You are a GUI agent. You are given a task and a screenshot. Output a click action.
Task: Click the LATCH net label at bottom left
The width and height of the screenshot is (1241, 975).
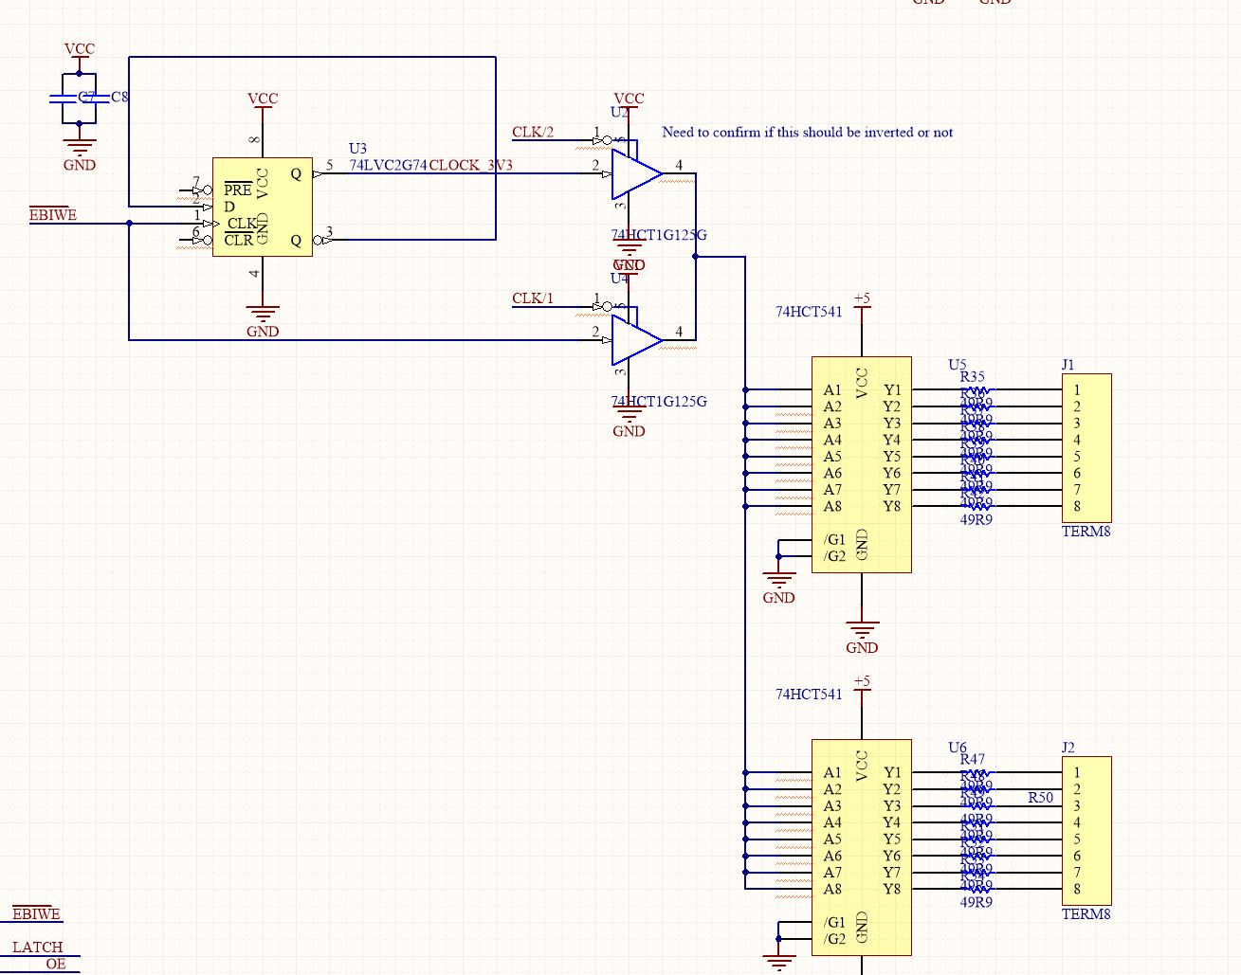click(x=38, y=947)
